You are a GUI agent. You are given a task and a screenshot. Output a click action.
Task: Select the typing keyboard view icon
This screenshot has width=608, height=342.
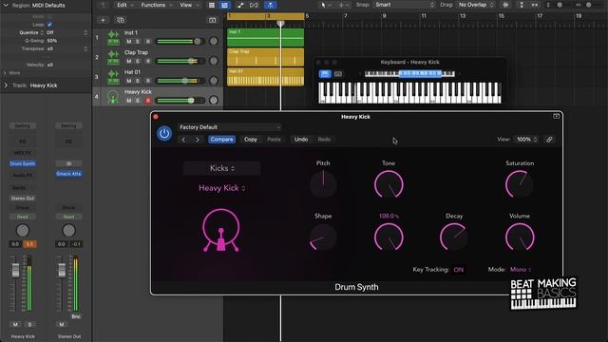coord(338,74)
